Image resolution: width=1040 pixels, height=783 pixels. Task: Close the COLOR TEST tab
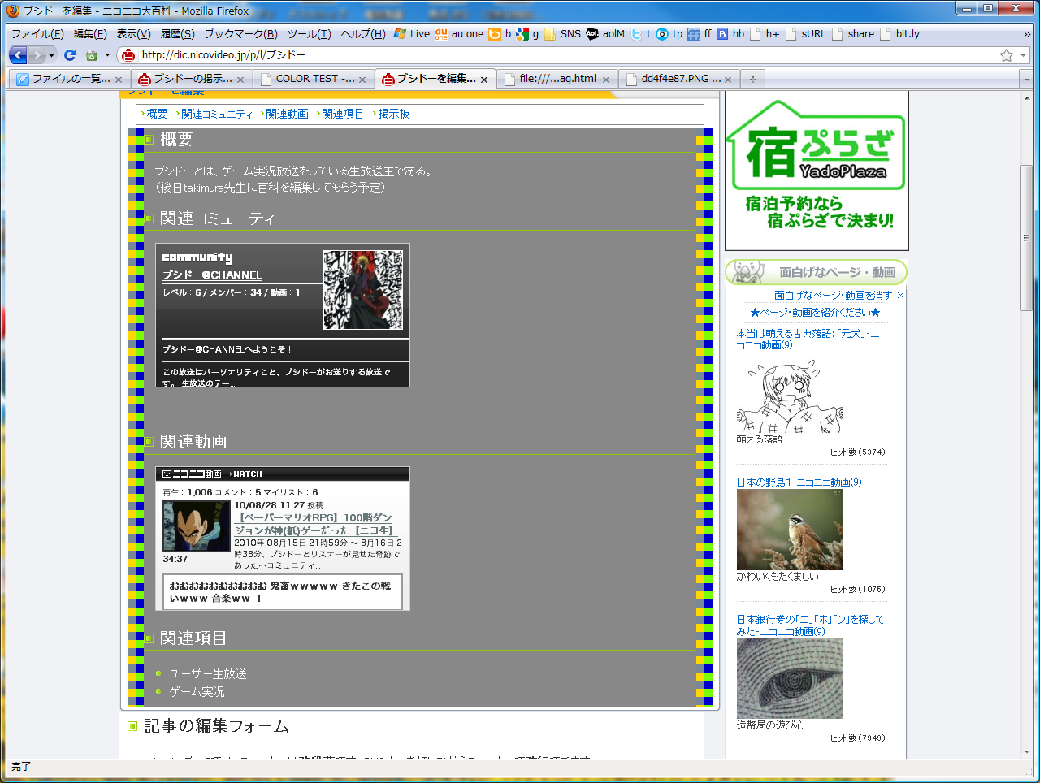pyautogui.click(x=362, y=80)
